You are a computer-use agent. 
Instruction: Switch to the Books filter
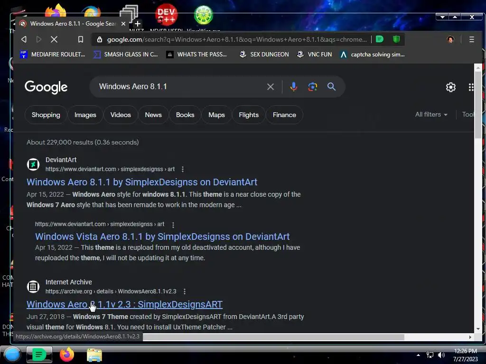(x=185, y=115)
